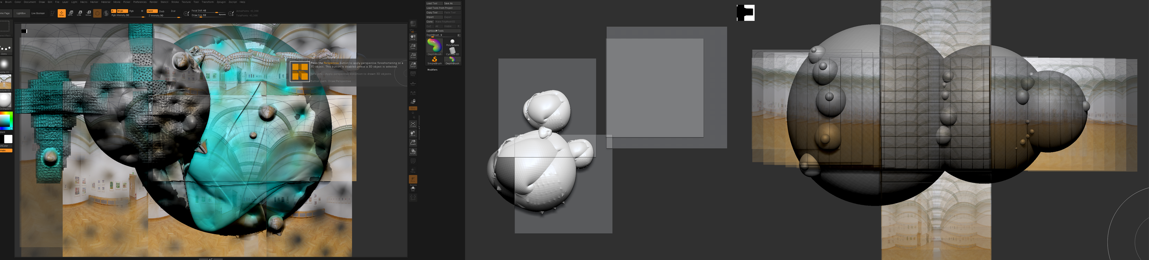This screenshot has height=260, width=1149.
Task: Select the SimpleBrush tool icon
Action: 435,61
